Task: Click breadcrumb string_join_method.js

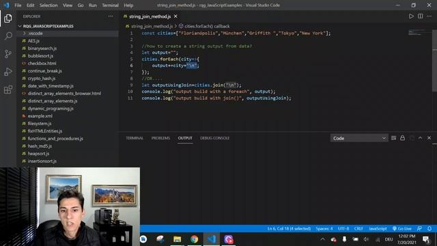Action: 152,26
